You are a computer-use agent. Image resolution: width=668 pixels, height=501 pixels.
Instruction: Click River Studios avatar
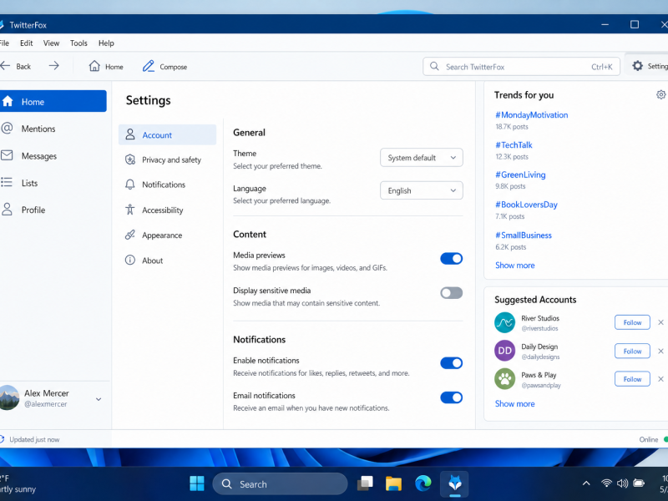click(505, 322)
